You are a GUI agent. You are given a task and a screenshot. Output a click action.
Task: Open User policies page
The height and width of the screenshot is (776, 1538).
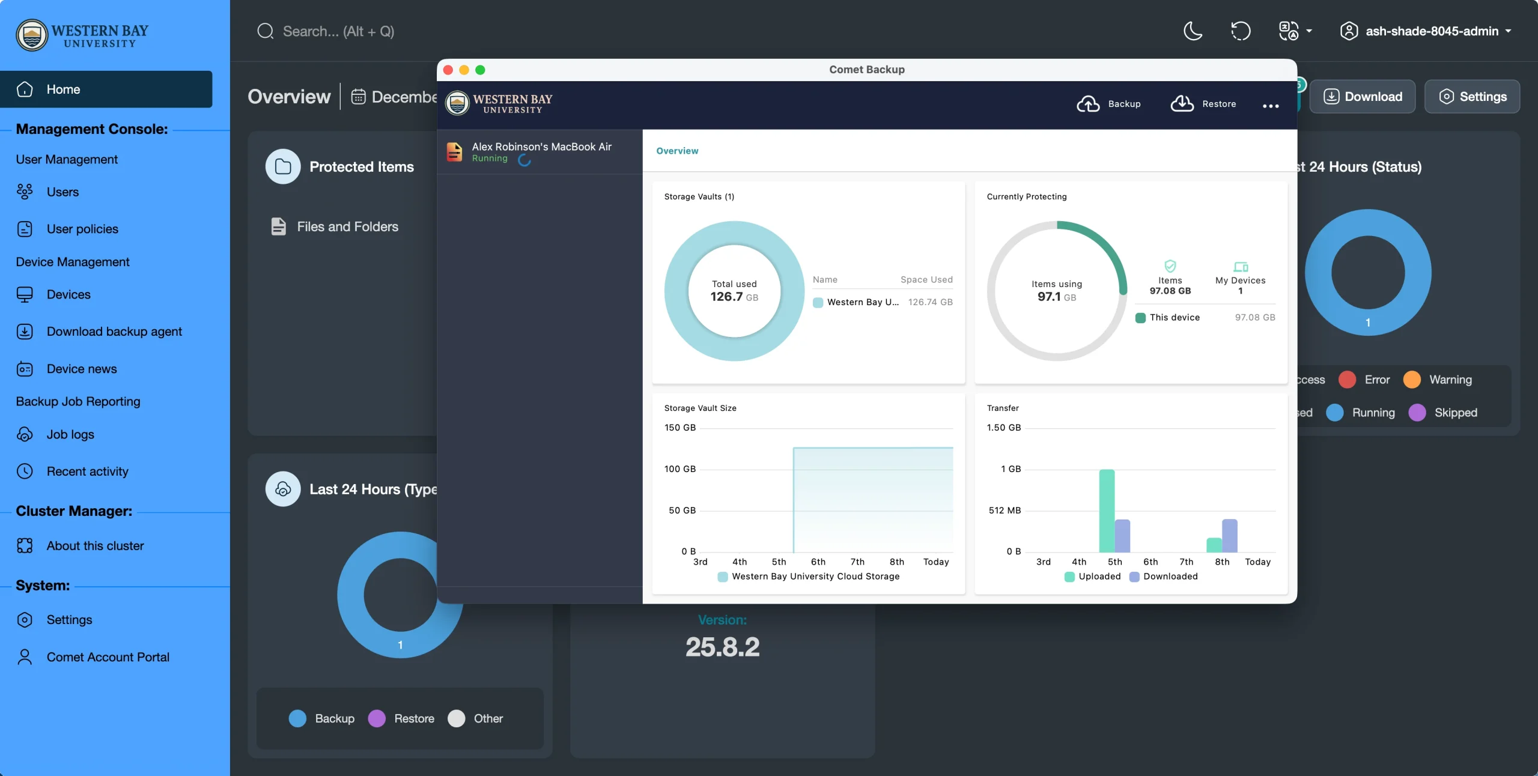pyautogui.click(x=82, y=229)
